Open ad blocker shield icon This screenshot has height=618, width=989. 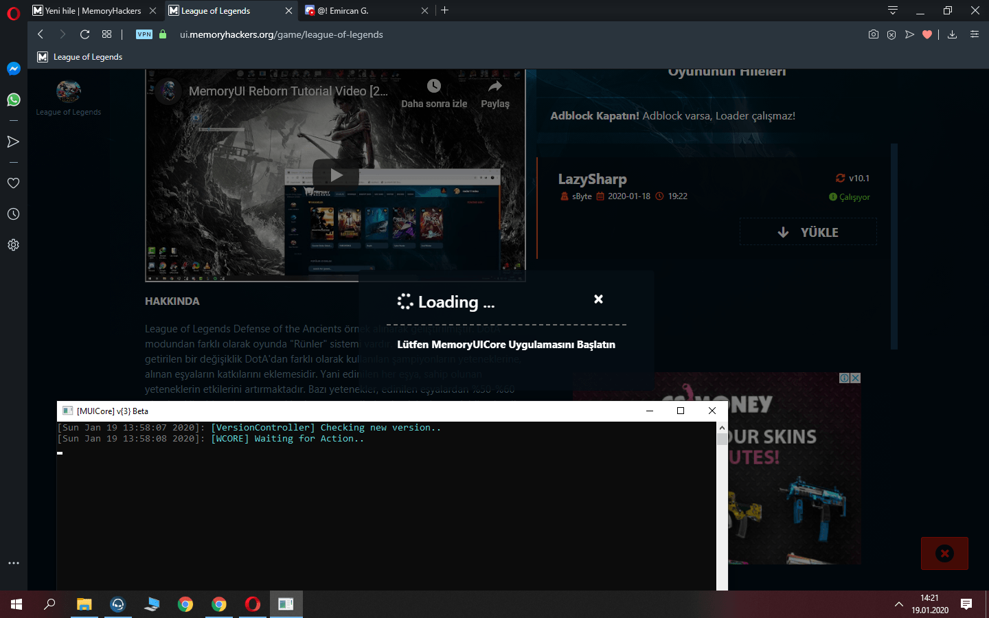891,34
